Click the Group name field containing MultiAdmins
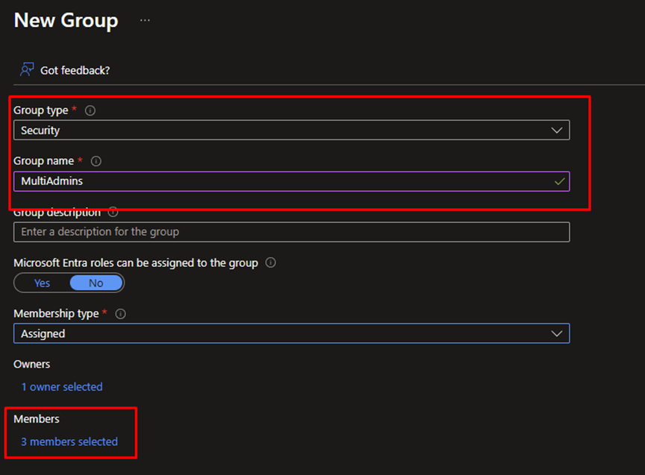The width and height of the screenshot is (645, 475). coord(283,181)
